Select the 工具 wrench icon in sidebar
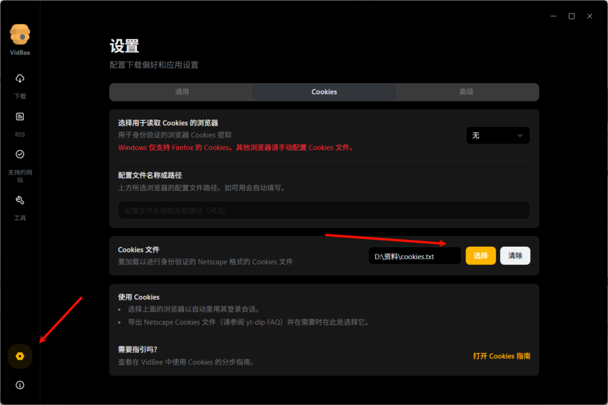The width and height of the screenshot is (608, 405). tap(20, 200)
